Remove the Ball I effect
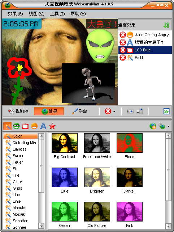 coord(122,58)
